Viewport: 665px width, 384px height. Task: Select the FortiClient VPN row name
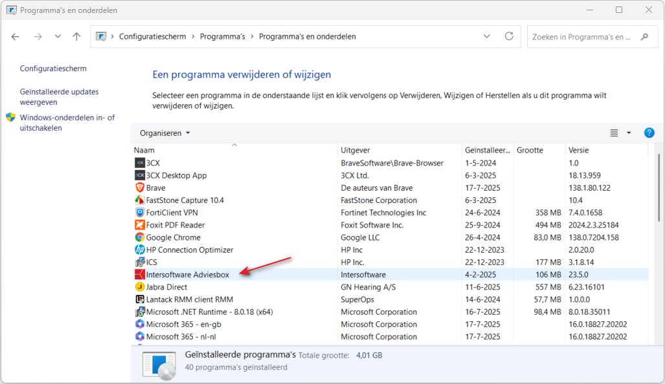click(172, 213)
